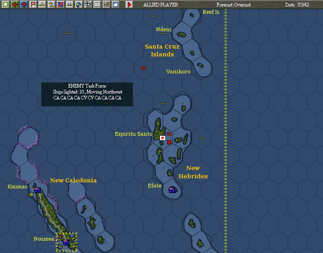Click the grey ship with arrows icon
This screenshot has height=253, width=323.
[x=70, y=4]
